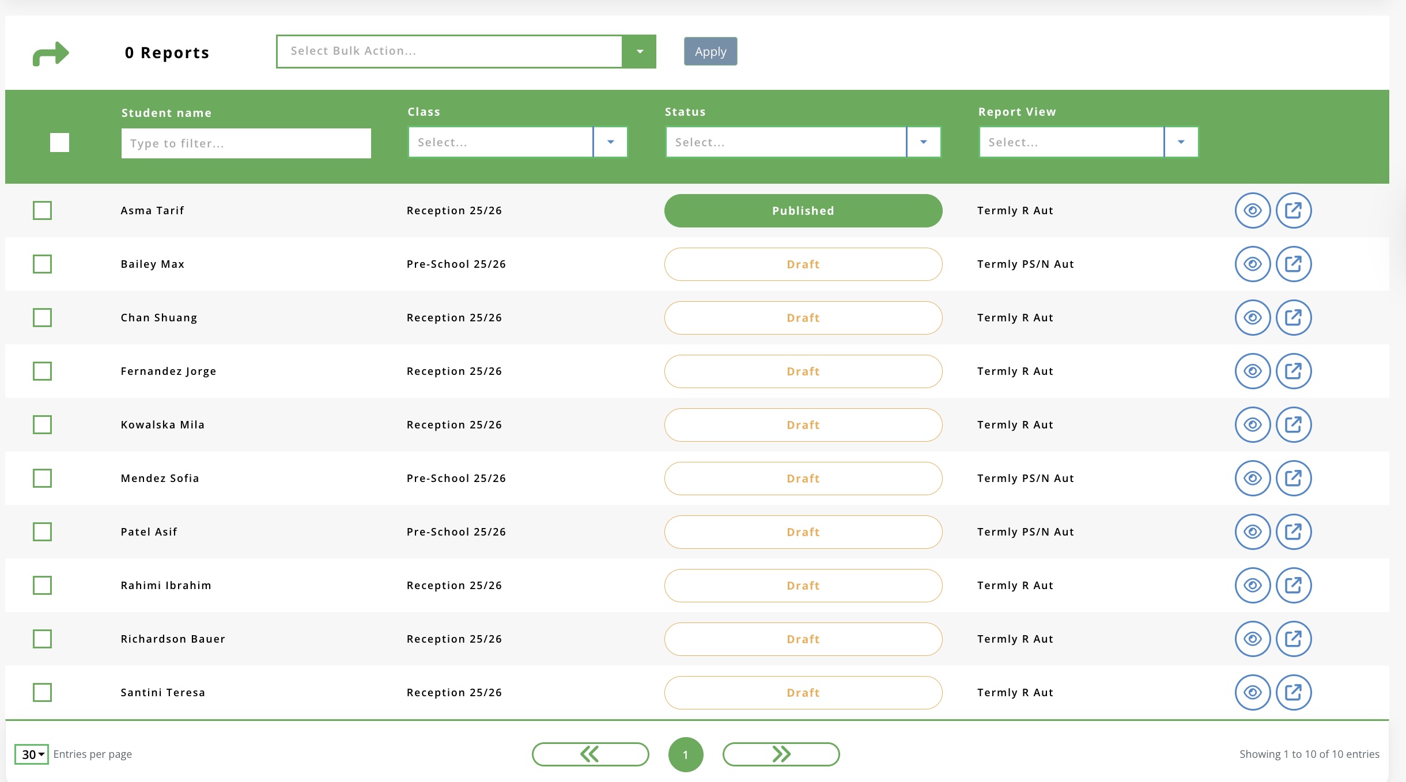Expand the Select Bulk Action dropdown
Screen dimensions: 1406x782
(639, 51)
